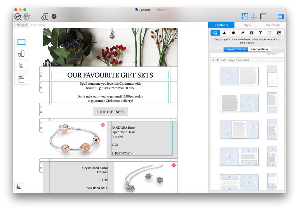Select the textures brush content icon
Screen dimensions: 299x211
pyautogui.click(x=242, y=33)
